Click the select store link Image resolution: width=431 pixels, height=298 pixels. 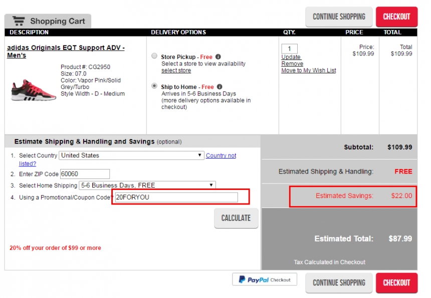[176, 70]
